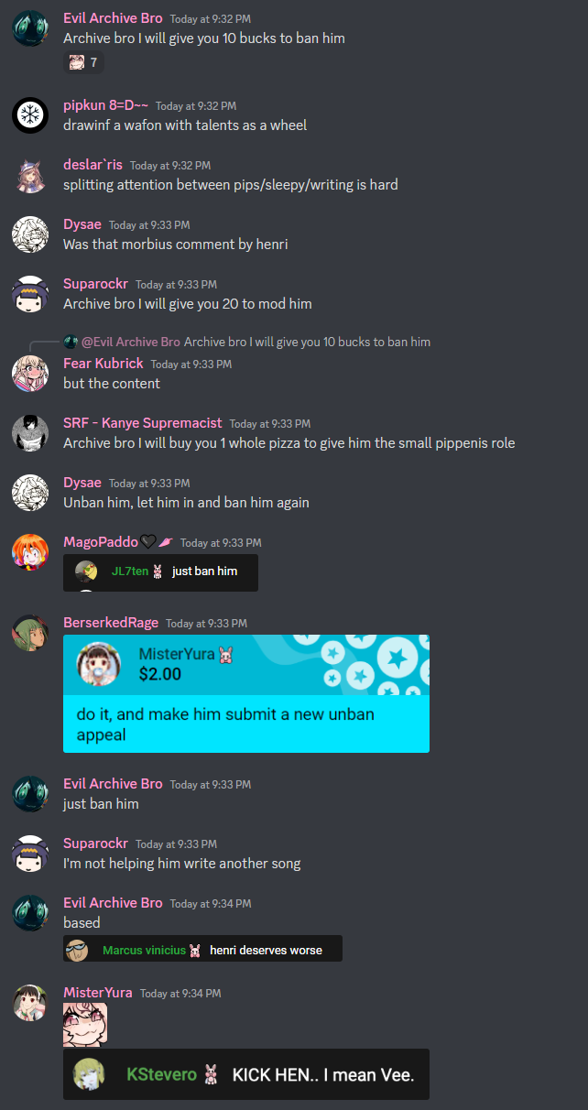Click BerserkedRage username
588x1110 pixels.
pyautogui.click(x=111, y=623)
